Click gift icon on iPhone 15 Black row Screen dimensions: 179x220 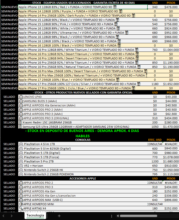click(117, 20)
